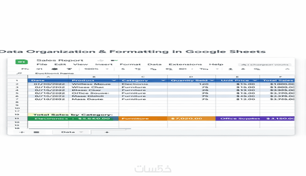This screenshot has height=176, width=306.
Task: Collapse the toolbar with the caret icon
Action: (287, 69)
